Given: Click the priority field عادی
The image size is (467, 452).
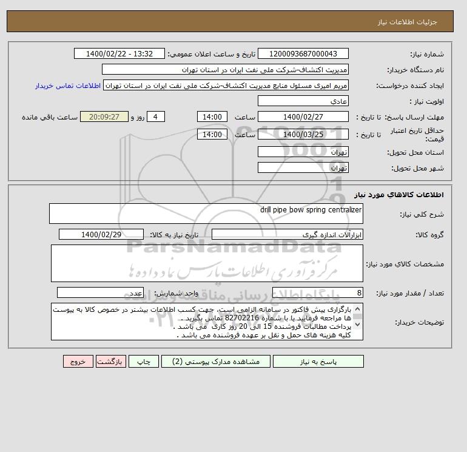Looking at the screenshot, I should (x=303, y=101).
